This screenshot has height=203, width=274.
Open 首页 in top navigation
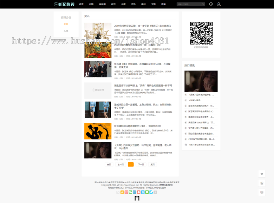tap(81, 4)
